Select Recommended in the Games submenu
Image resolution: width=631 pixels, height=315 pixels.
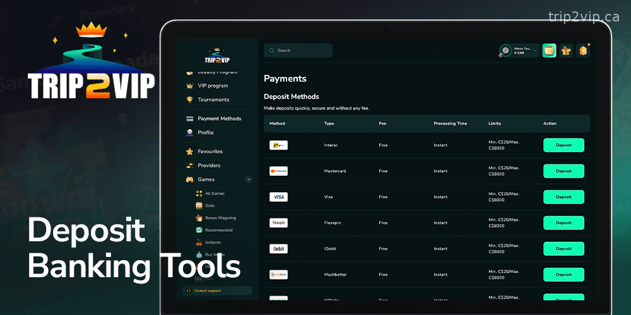coord(219,230)
